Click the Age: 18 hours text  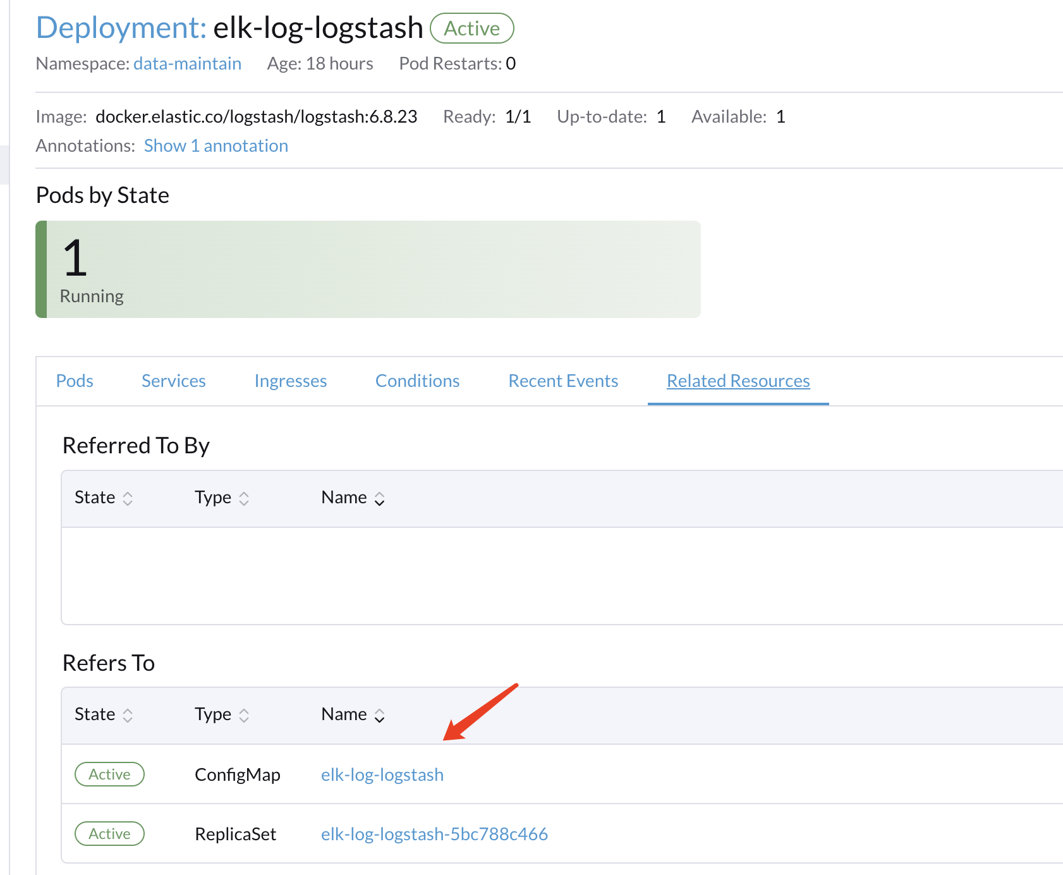(x=320, y=63)
